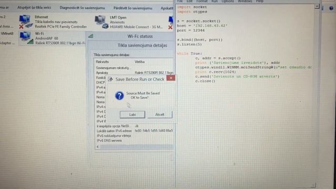Image resolution: width=336 pixels, height=189 pixels.
Task: Open the Windows menu in IDLE
Action: pyautogui.click(x=245, y=1)
